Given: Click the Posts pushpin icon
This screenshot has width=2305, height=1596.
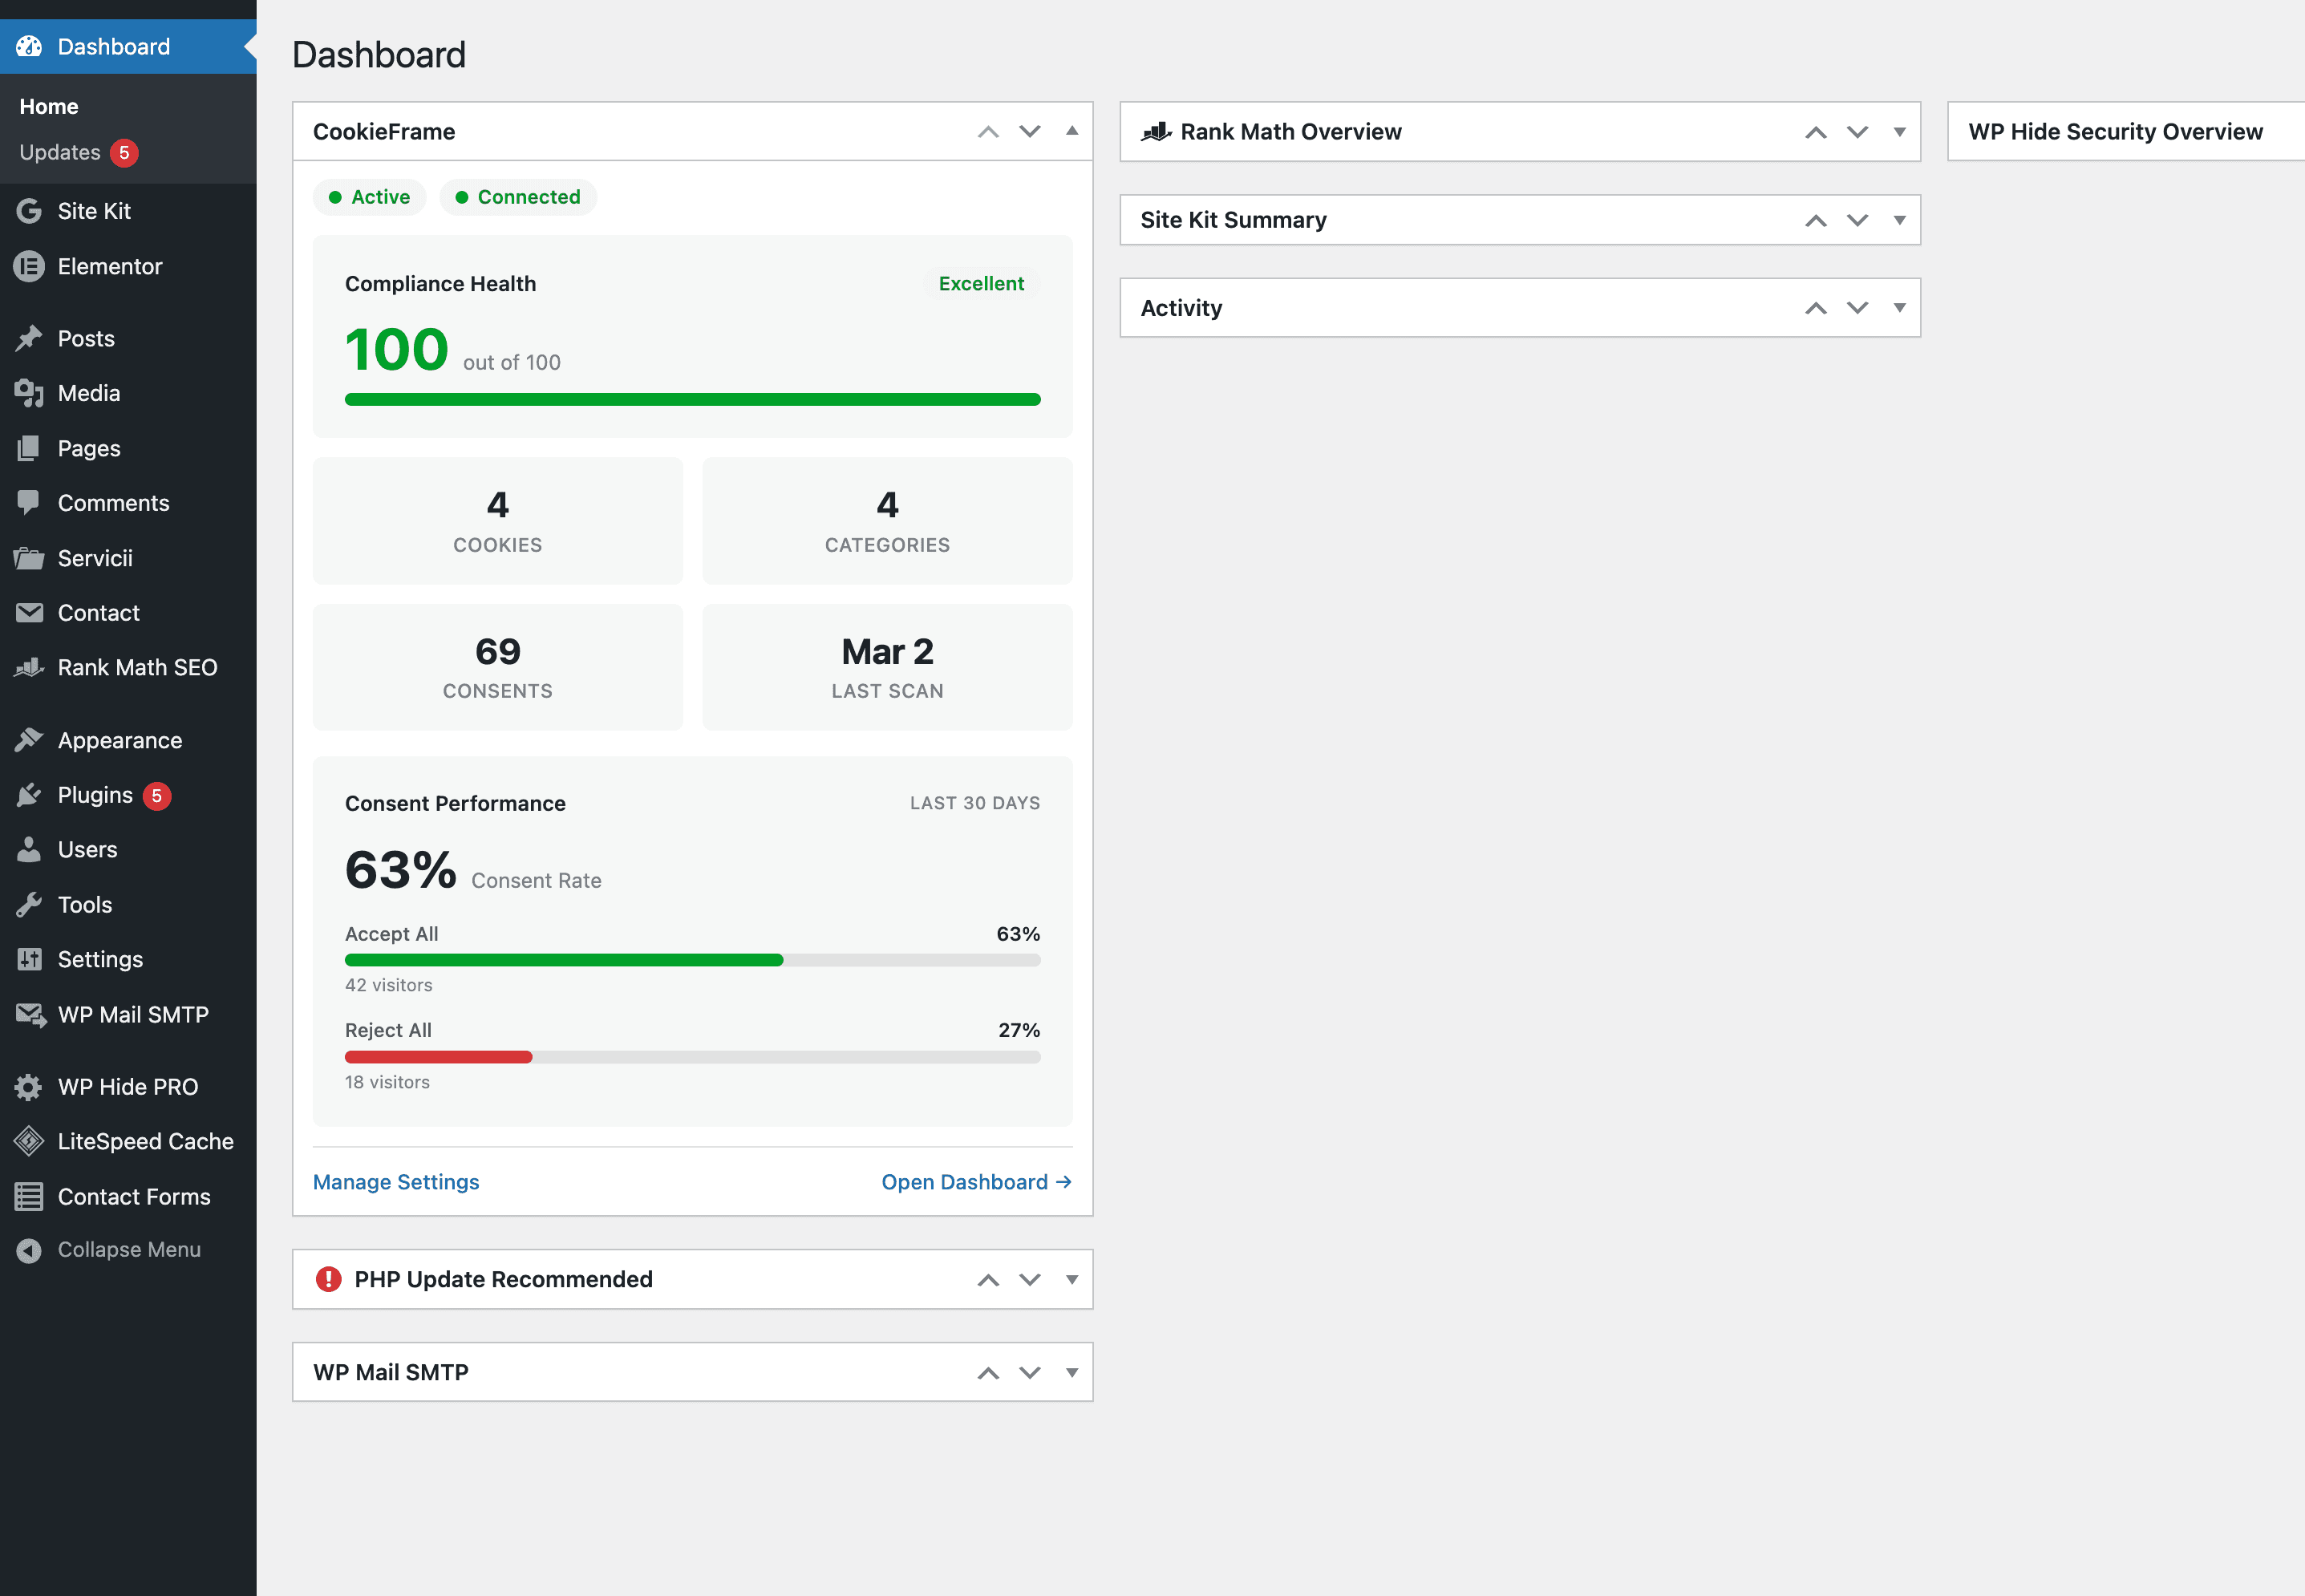Looking at the screenshot, I should point(29,338).
